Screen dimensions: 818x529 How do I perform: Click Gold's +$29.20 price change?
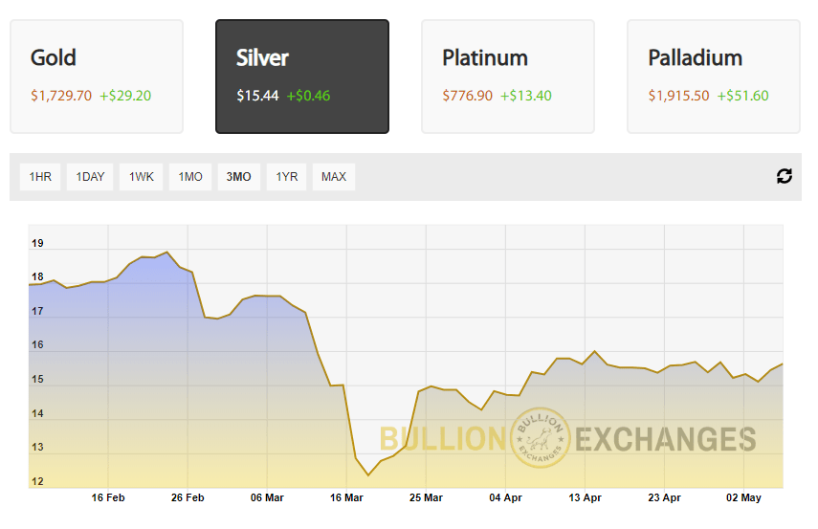coord(125,96)
